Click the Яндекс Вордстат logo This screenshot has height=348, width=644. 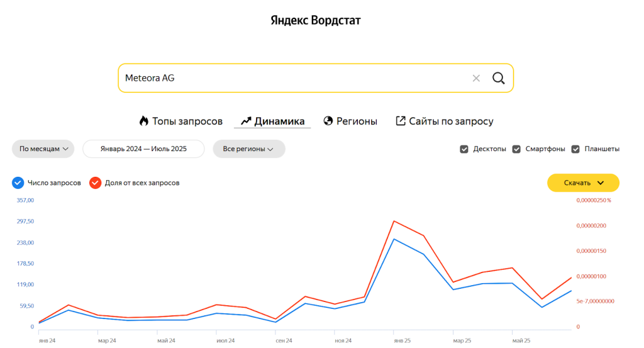pyautogui.click(x=316, y=20)
